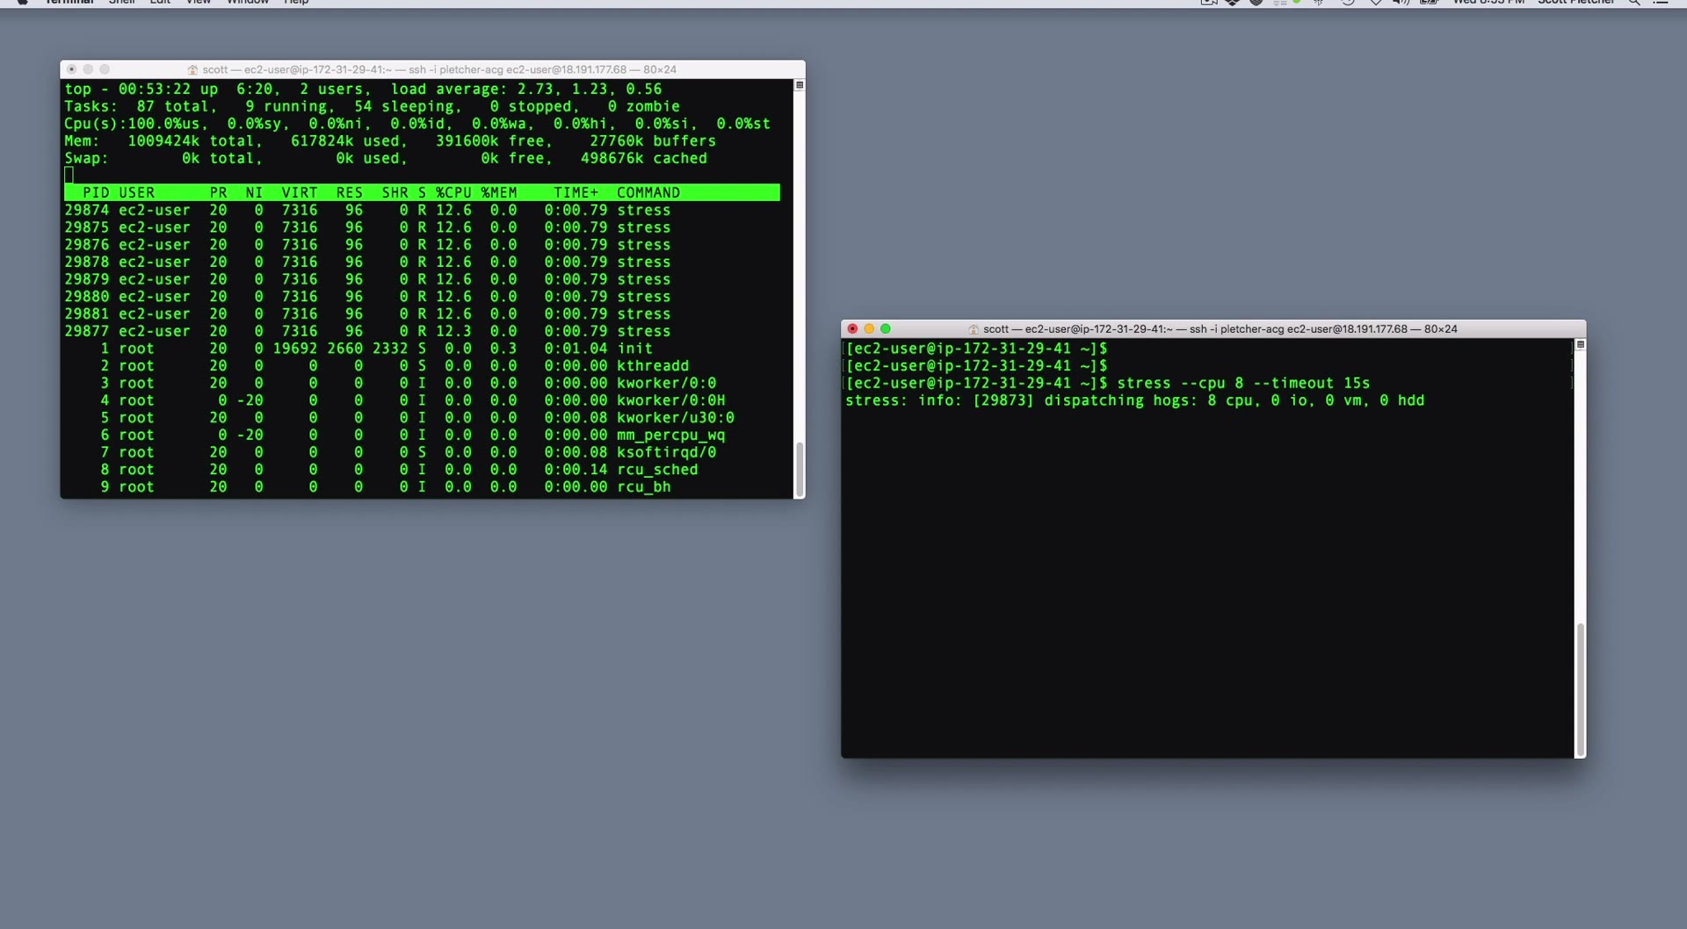This screenshot has width=1687, height=929.
Task: Open the Shell menu
Action: point(122,3)
